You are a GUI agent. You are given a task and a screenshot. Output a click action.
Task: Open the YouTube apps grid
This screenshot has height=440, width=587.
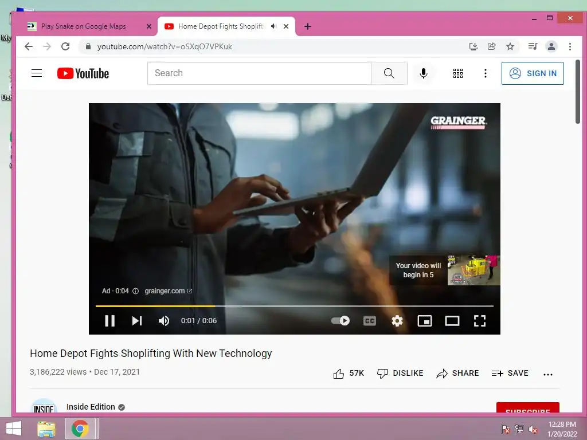pyautogui.click(x=458, y=73)
